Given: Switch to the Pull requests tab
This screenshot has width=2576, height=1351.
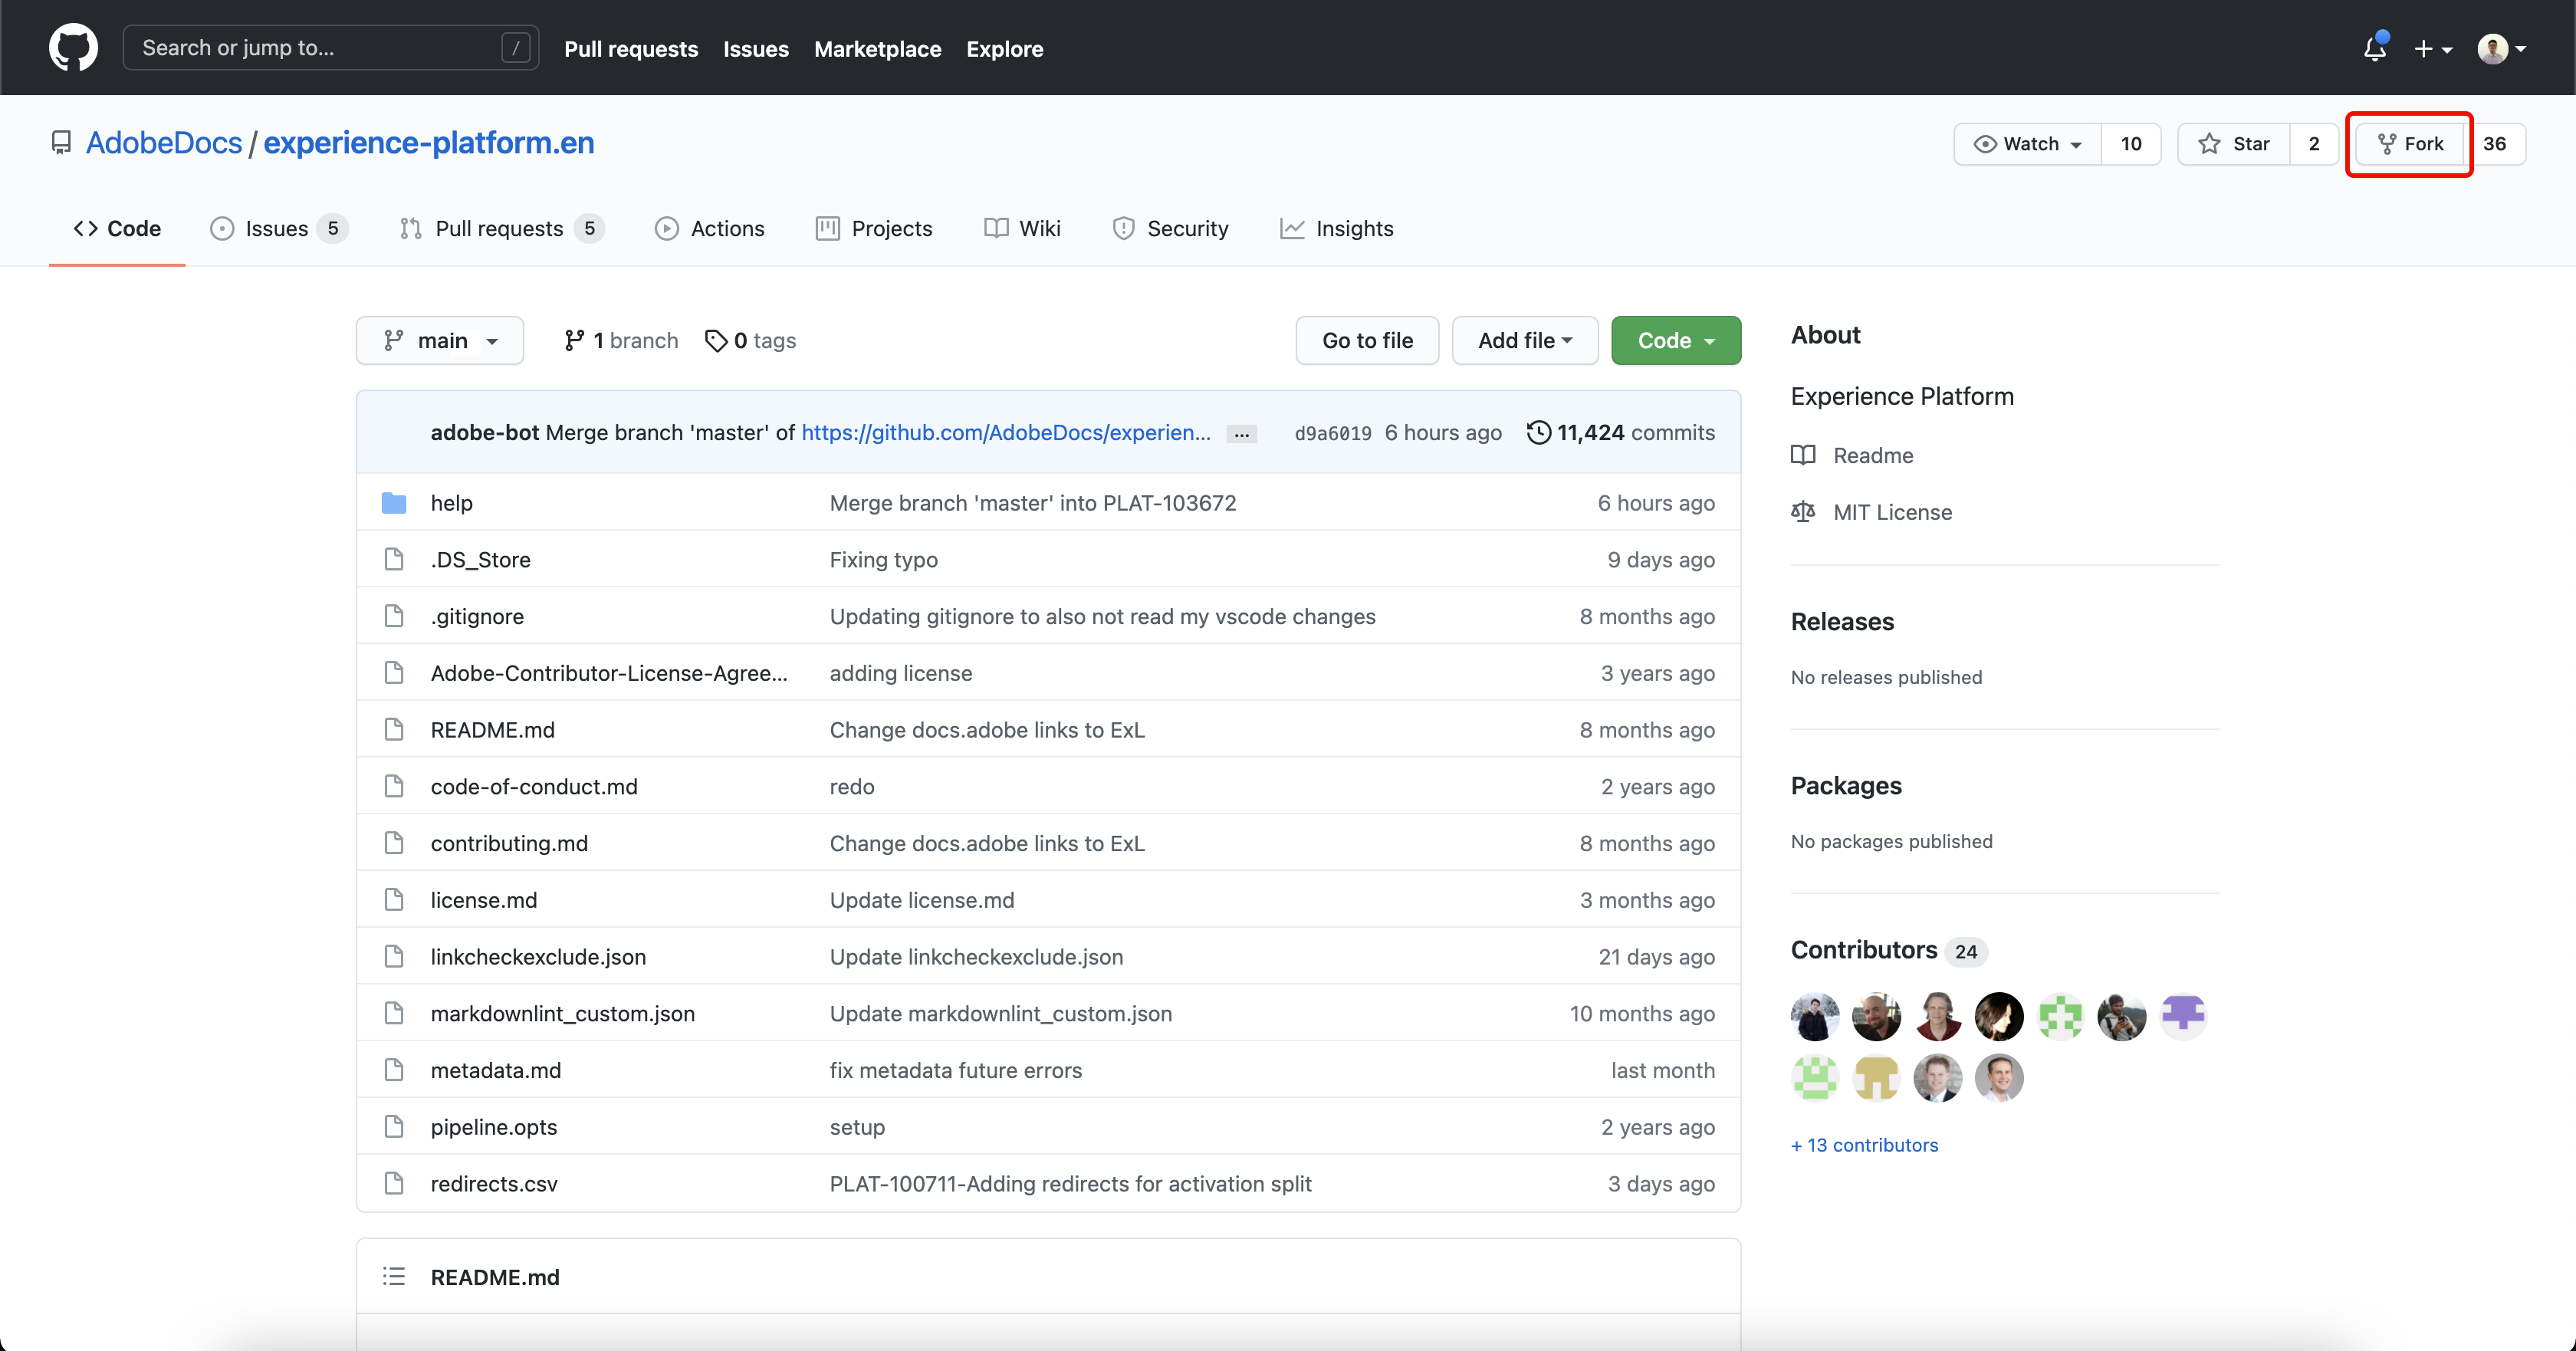Looking at the screenshot, I should coord(499,229).
